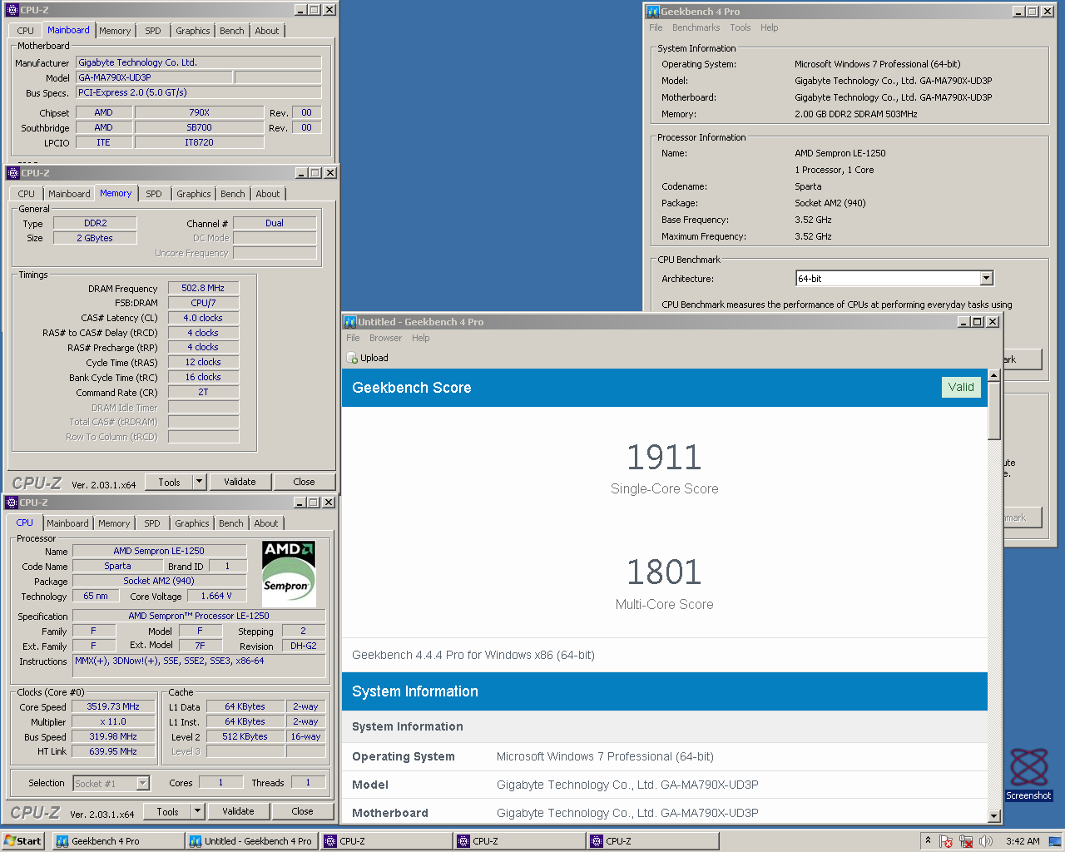The height and width of the screenshot is (852, 1065).
Task: Click the LPCIO IT8720 field
Action: tap(199, 142)
